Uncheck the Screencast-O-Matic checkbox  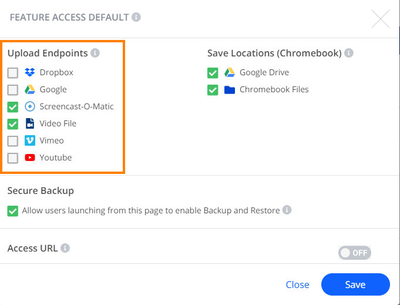coord(13,107)
